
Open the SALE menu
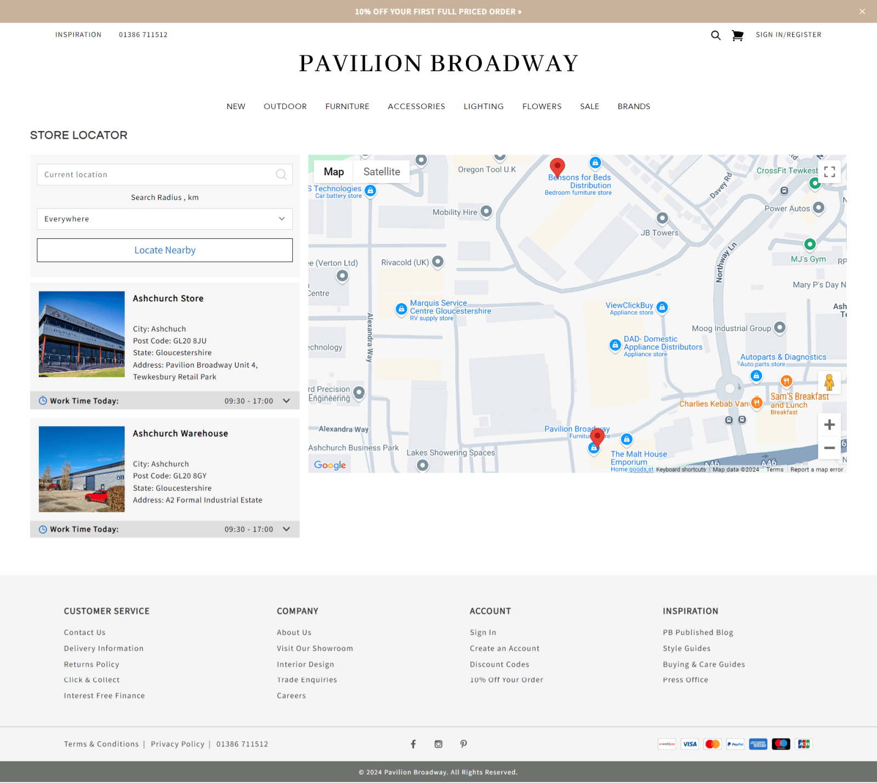(x=589, y=106)
